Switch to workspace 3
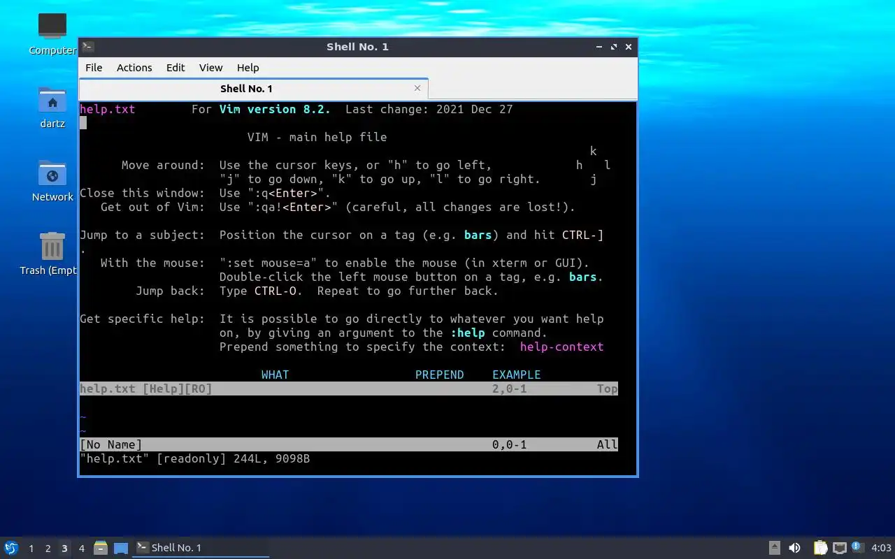The image size is (895, 559). pos(64,549)
